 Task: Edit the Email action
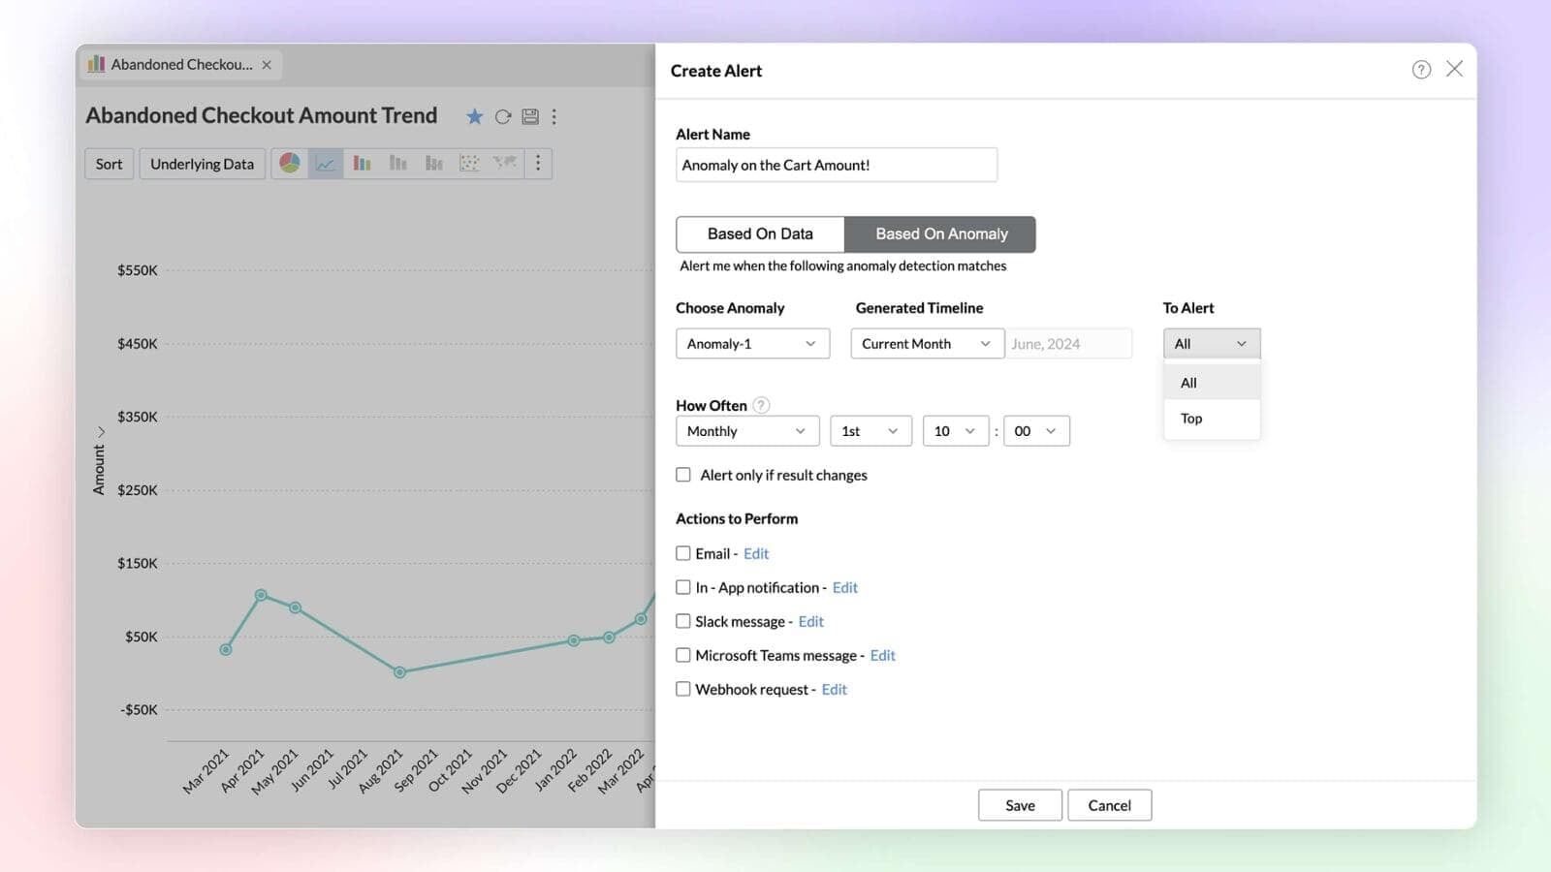[x=756, y=553]
